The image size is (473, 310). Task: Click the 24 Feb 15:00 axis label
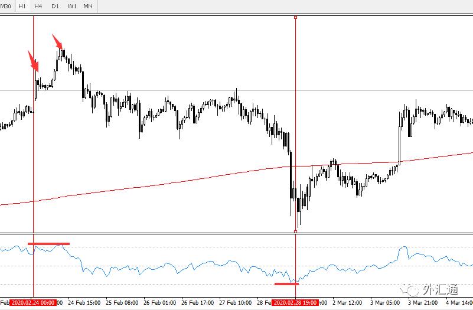click(84, 302)
